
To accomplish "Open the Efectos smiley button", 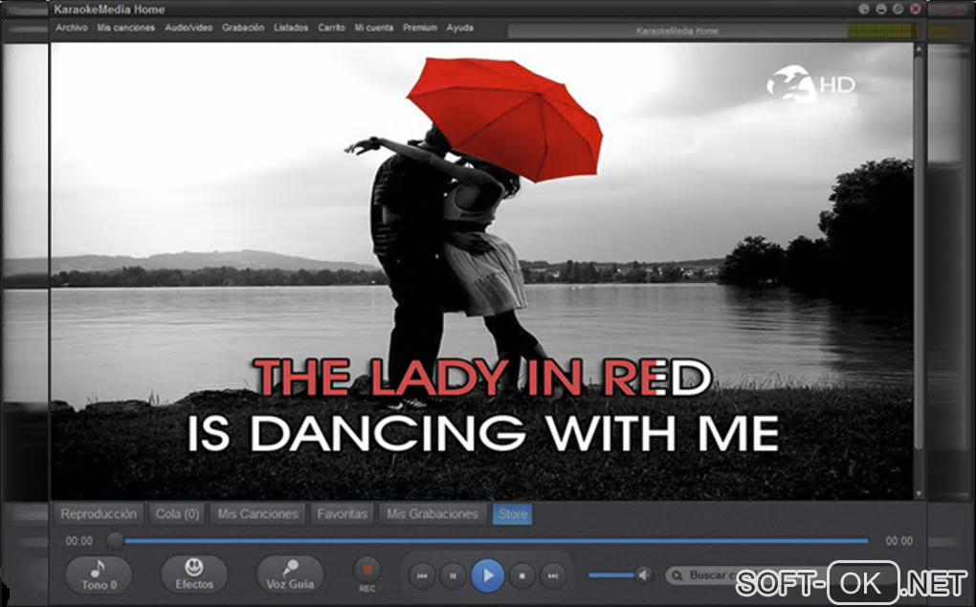I will click(194, 574).
